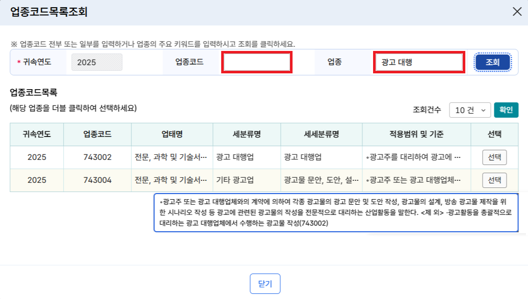The image size is (528, 299).
Task: Close the 업종코드목록조회 dialog with X
Action: click(517, 12)
